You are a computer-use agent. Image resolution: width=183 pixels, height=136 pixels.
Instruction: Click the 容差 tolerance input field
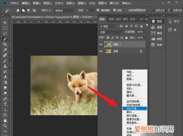coord(90,10)
